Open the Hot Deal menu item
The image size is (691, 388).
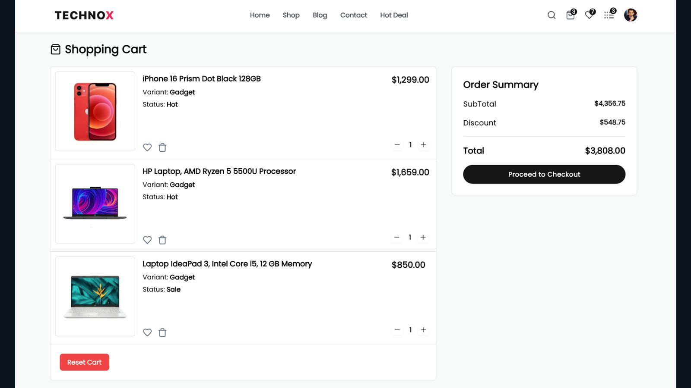[394, 15]
